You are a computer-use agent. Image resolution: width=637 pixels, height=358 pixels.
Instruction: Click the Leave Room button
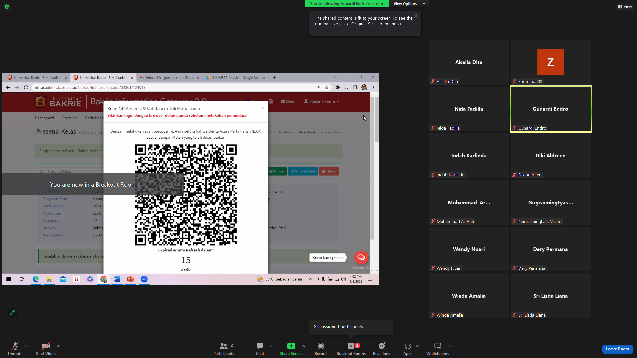[617, 349]
